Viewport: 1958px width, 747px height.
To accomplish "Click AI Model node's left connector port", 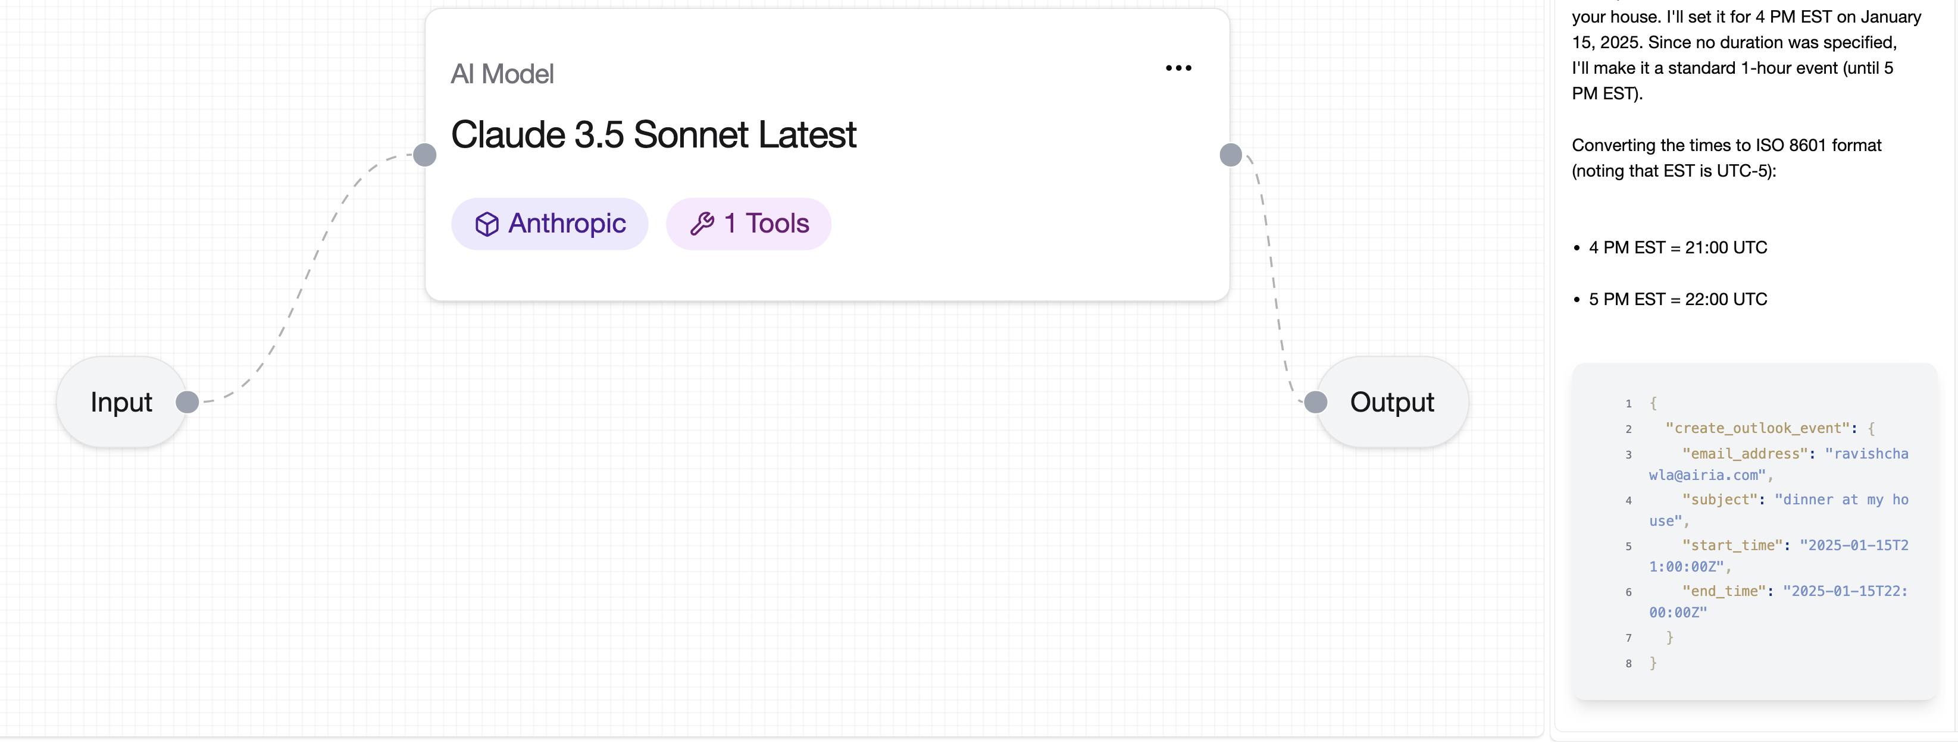I will (x=425, y=155).
